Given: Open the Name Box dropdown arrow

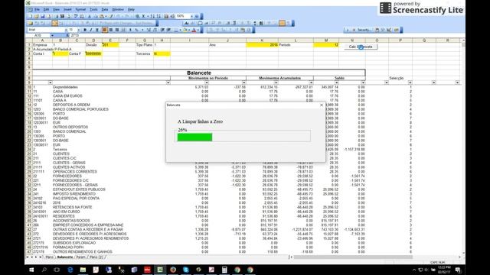Looking at the screenshot, I should point(52,35).
